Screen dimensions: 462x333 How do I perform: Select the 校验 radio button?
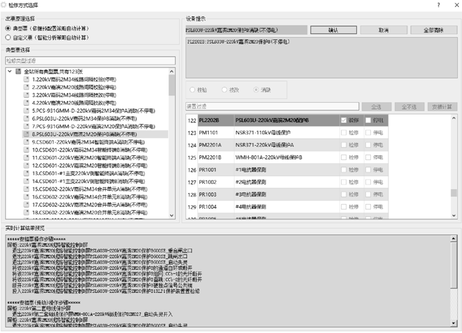tap(193, 89)
